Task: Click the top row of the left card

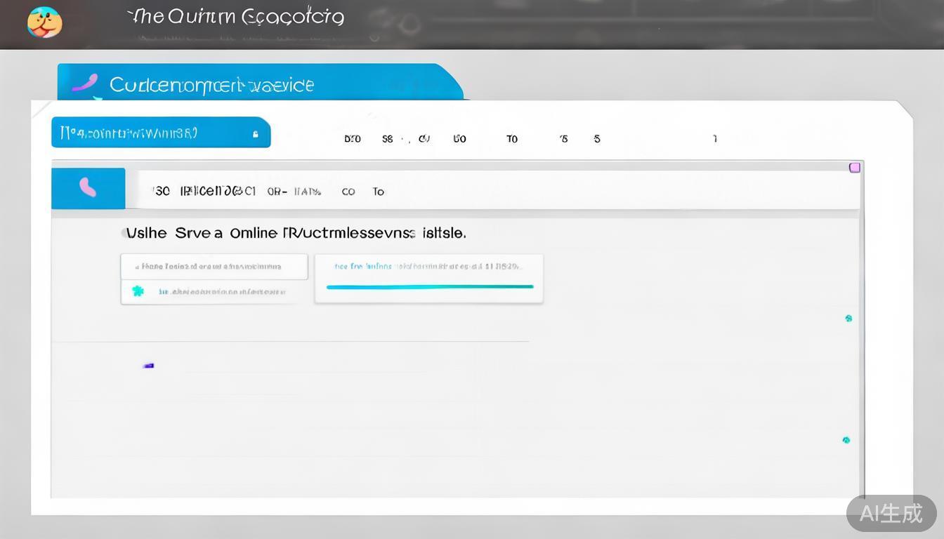Action: [x=214, y=267]
